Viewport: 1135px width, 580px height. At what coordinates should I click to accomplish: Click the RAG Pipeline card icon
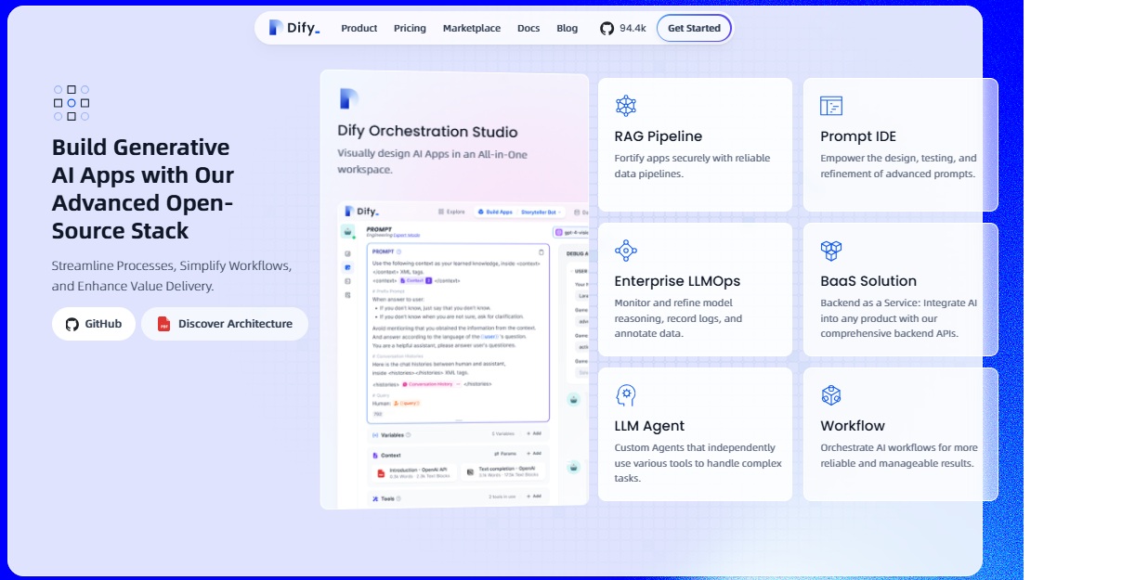point(626,105)
